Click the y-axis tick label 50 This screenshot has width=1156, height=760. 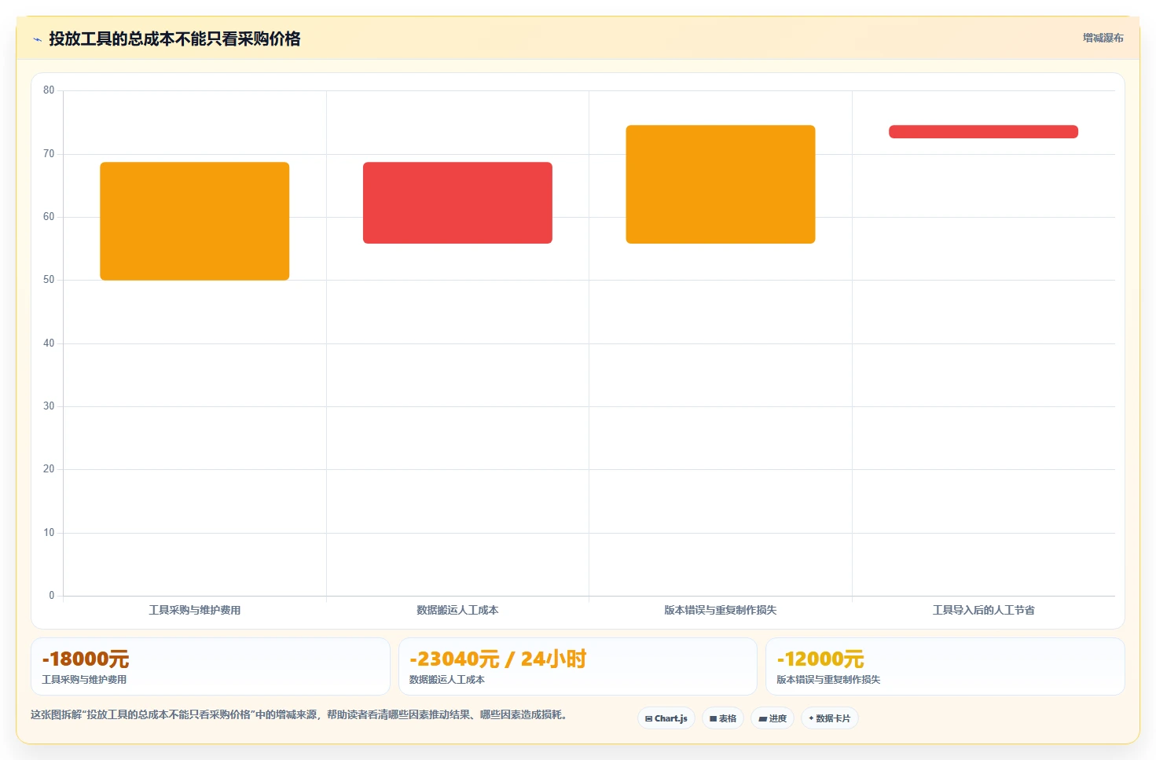tap(49, 280)
